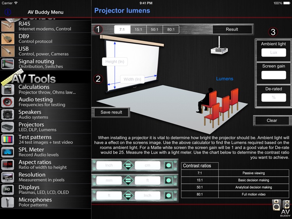The image size is (292, 219).
Task: Focus Inch output field in third converter
Action: pos(147,195)
